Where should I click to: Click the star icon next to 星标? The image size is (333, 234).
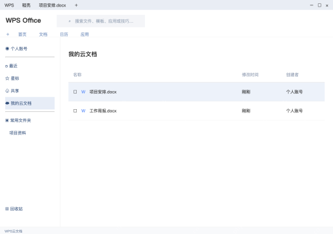(7, 78)
